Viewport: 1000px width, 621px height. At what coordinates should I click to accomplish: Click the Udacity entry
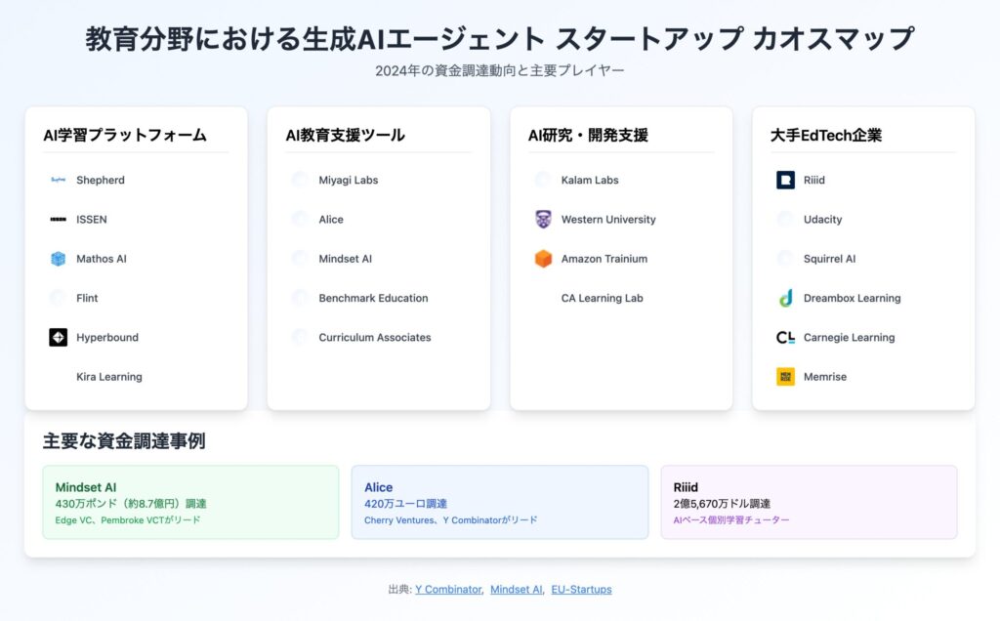tap(822, 220)
